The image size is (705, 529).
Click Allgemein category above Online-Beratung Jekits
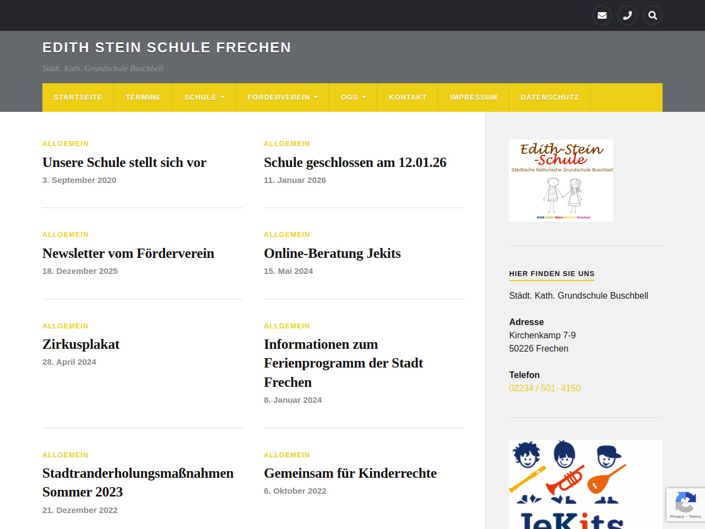286,235
